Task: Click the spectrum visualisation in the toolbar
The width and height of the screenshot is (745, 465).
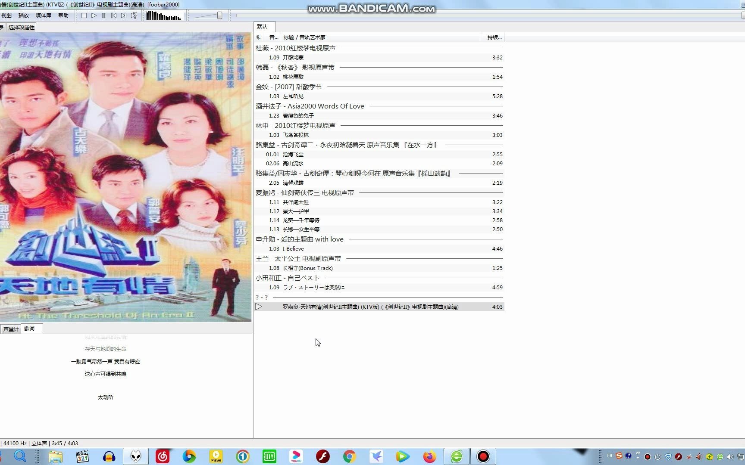Action: tap(164, 16)
